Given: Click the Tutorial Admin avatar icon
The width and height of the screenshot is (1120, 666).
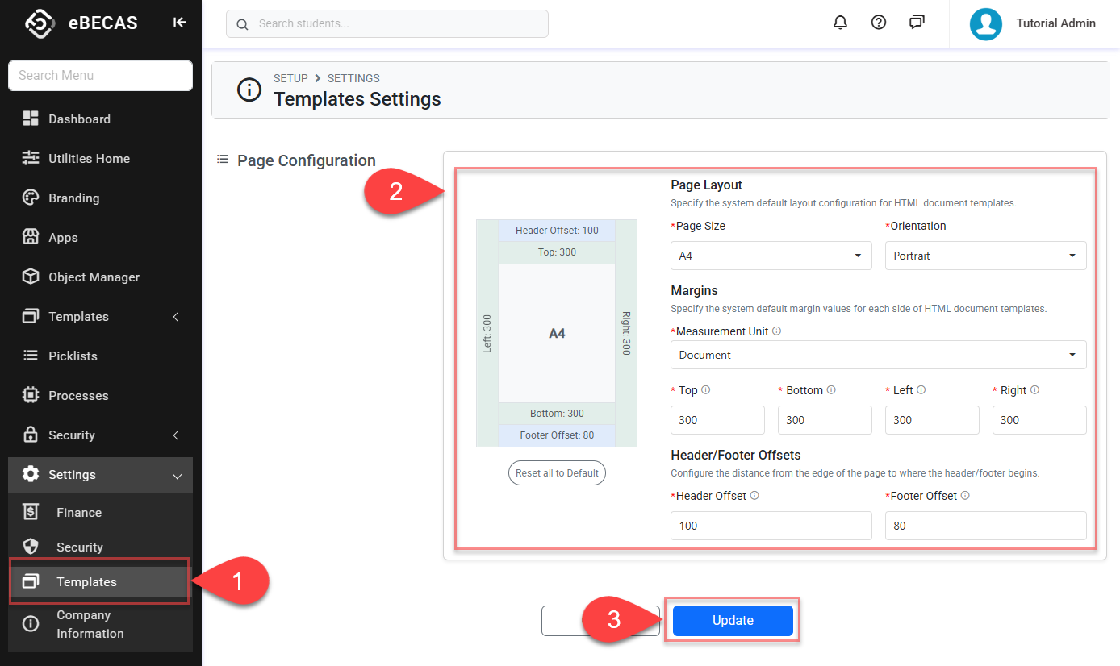Looking at the screenshot, I should click(985, 24).
